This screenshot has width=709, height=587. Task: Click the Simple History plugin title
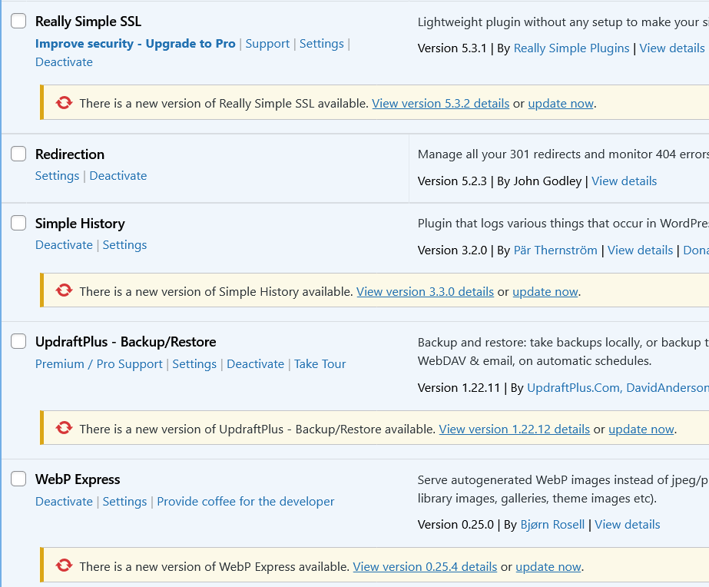coord(80,224)
